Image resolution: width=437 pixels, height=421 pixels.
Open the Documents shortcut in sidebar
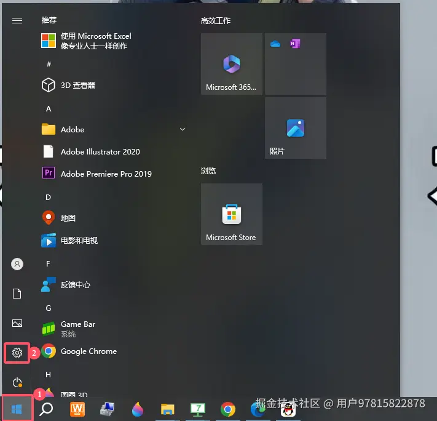[17, 294]
